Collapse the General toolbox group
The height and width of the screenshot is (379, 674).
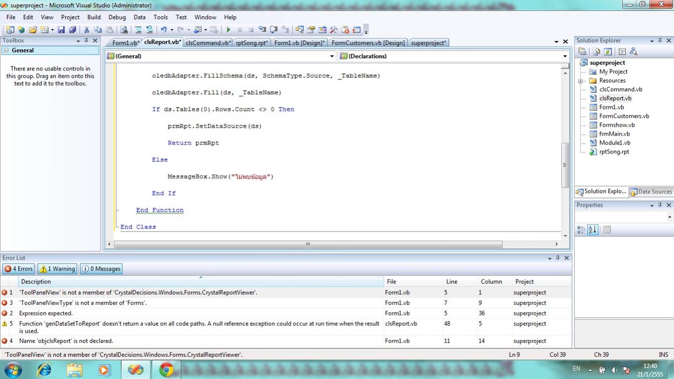click(x=6, y=50)
